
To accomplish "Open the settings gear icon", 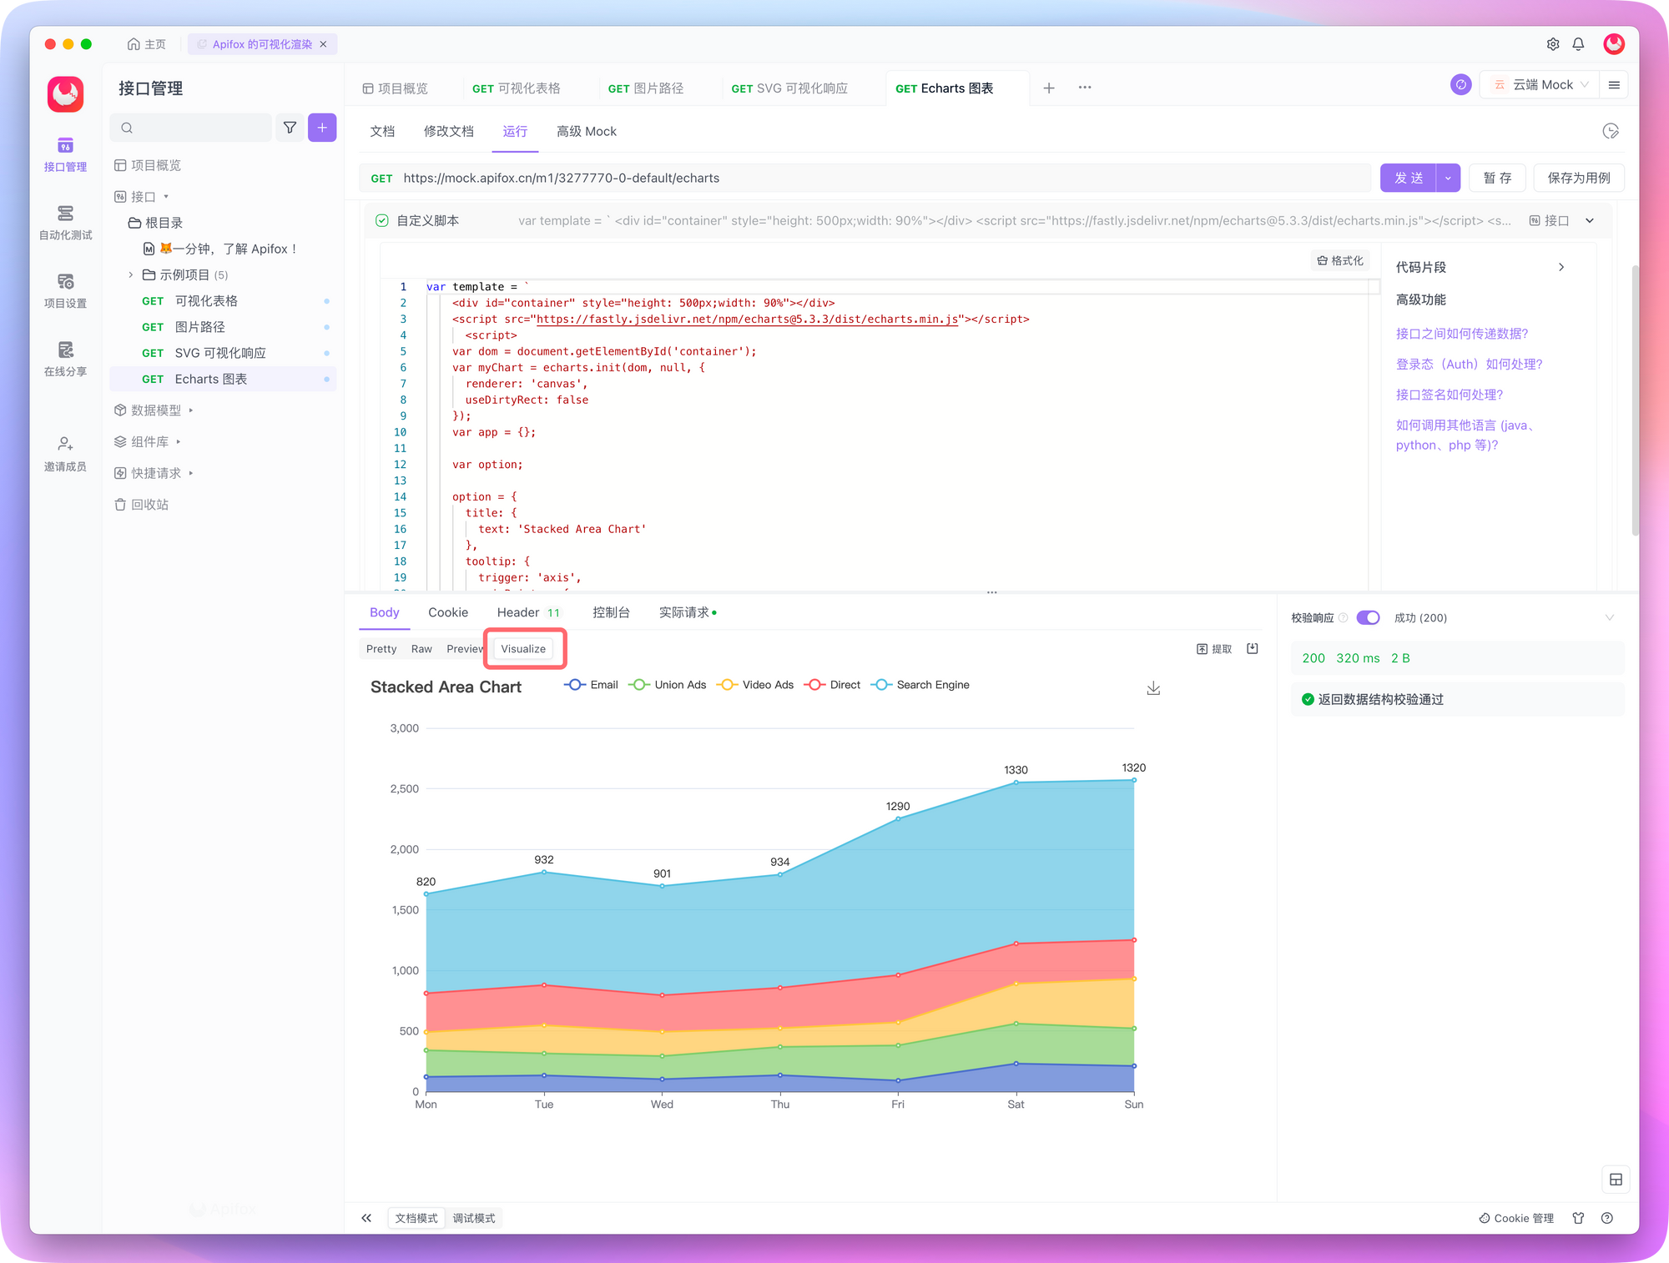I will pyautogui.click(x=1552, y=44).
